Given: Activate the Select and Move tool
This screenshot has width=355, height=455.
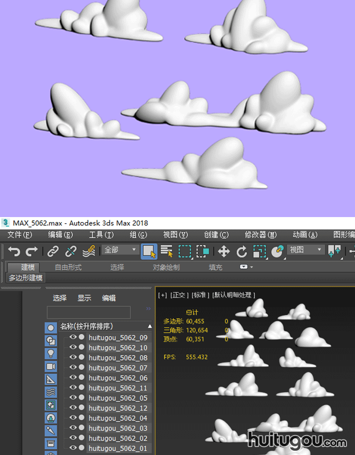Looking at the screenshot, I should [223, 251].
